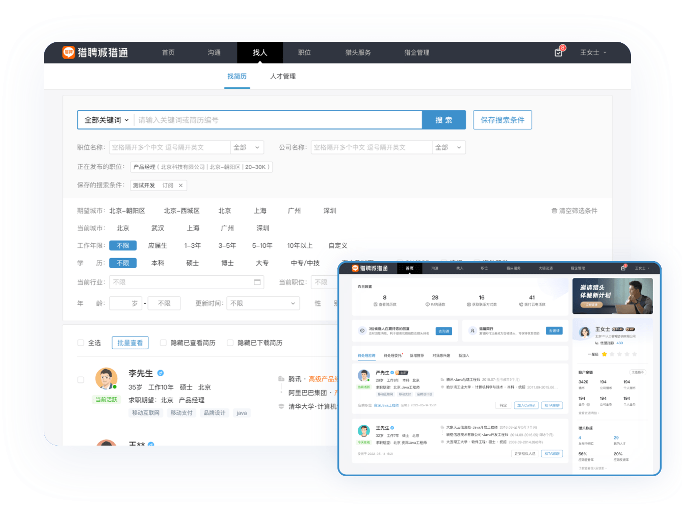The width and height of the screenshot is (682, 518).
Task: Click the 保存搜索条件 button
Action: 502,120
